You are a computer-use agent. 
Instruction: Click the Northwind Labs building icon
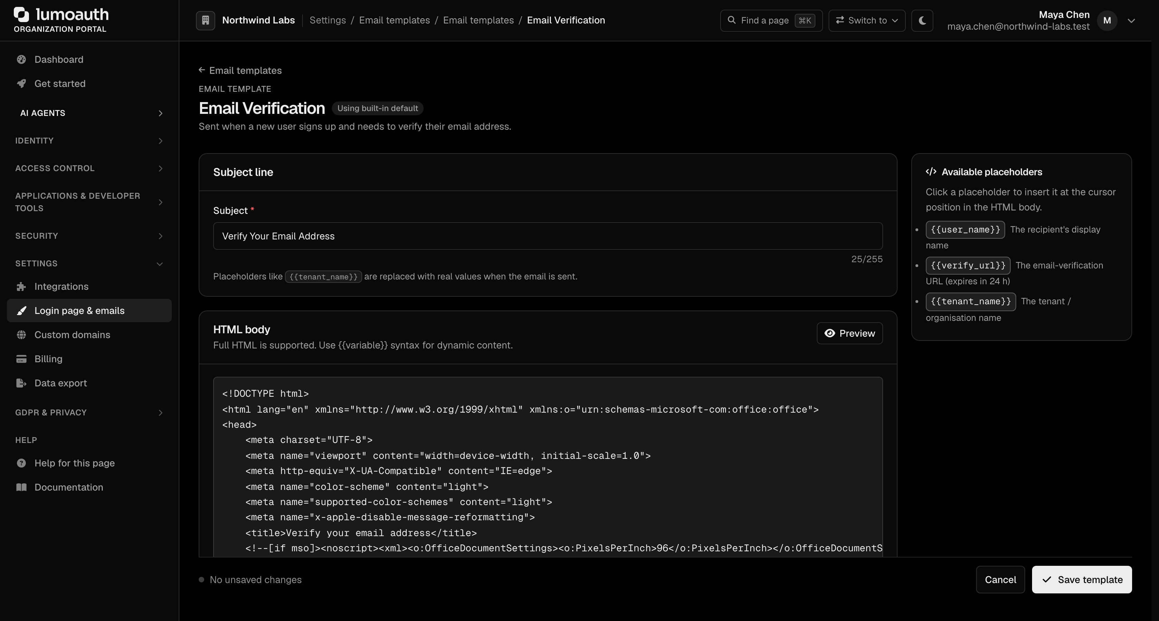[x=205, y=20]
